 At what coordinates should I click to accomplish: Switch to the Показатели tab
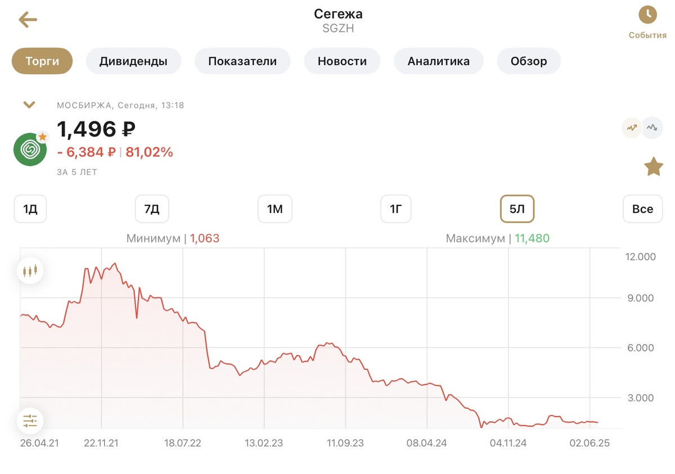(242, 61)
